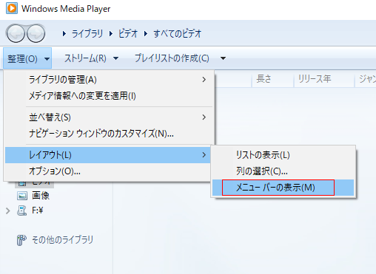Expand the 並べ替え(S) submenu

(109, 117)
